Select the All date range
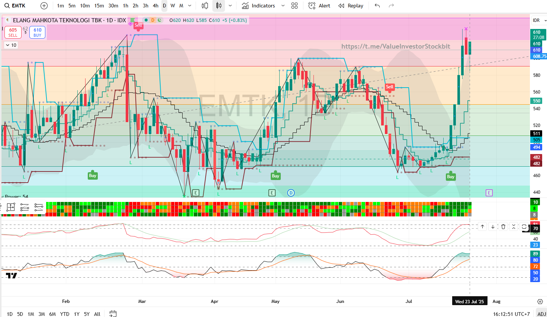The width and height of the screenshot is (547, 317). (x=97, y=314)
